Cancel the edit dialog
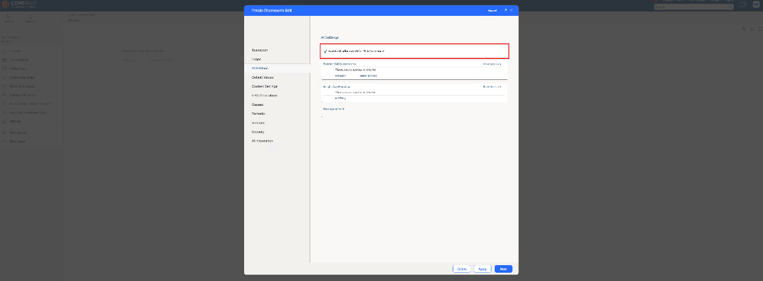 [x=462, y=269]
